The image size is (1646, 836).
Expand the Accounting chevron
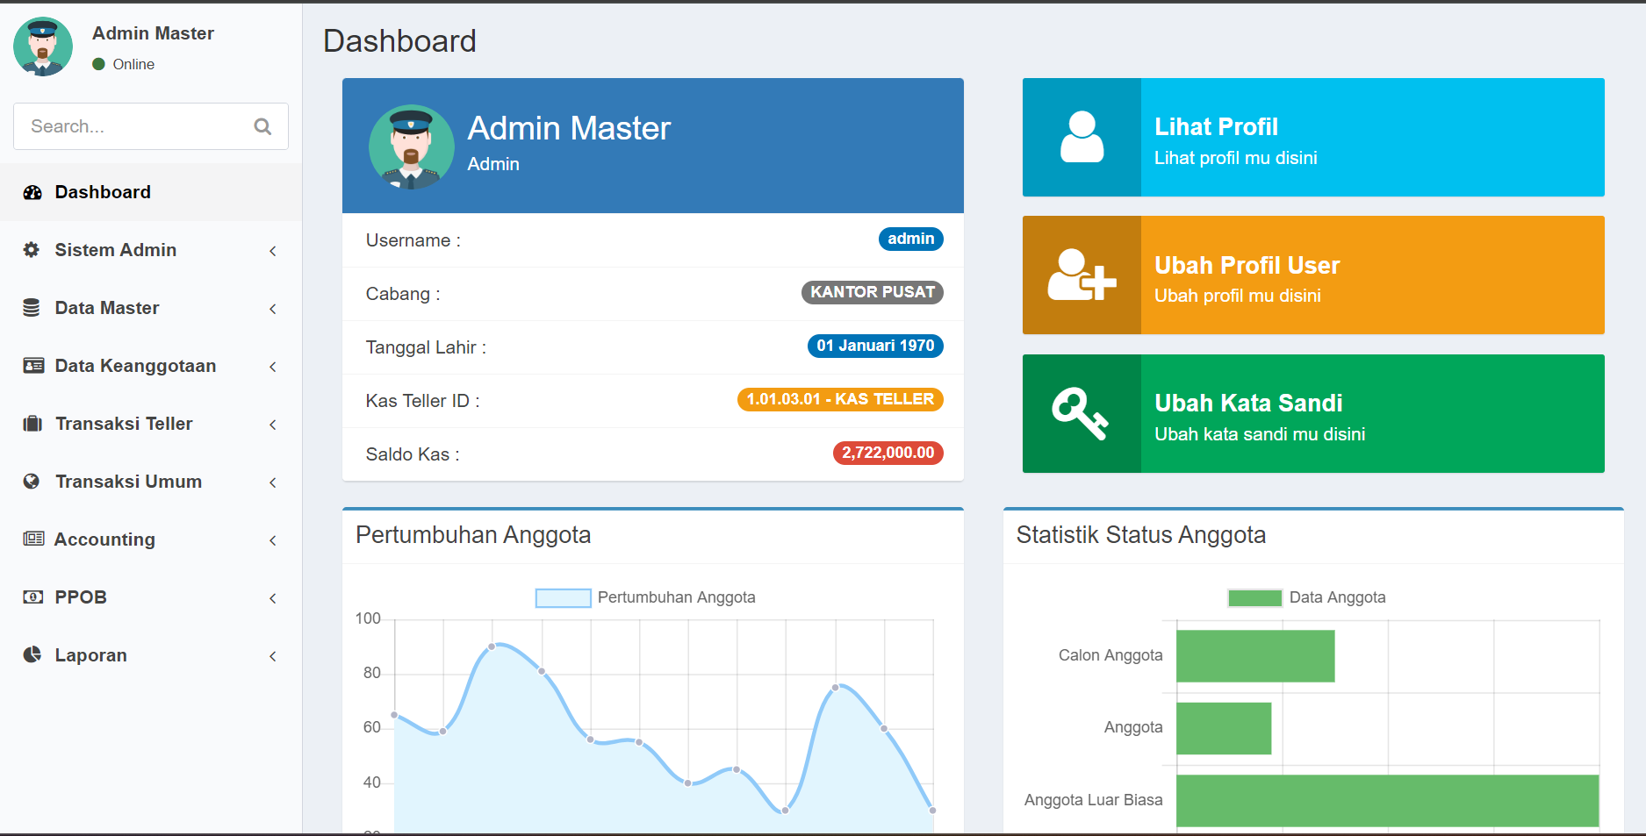[x=273, y=540]
